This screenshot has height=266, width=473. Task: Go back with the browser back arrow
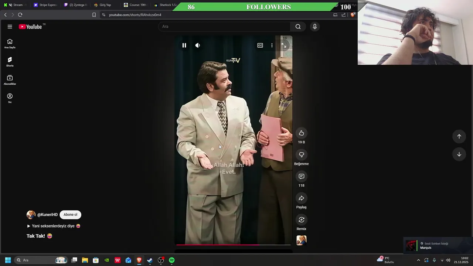click(5, 15)
